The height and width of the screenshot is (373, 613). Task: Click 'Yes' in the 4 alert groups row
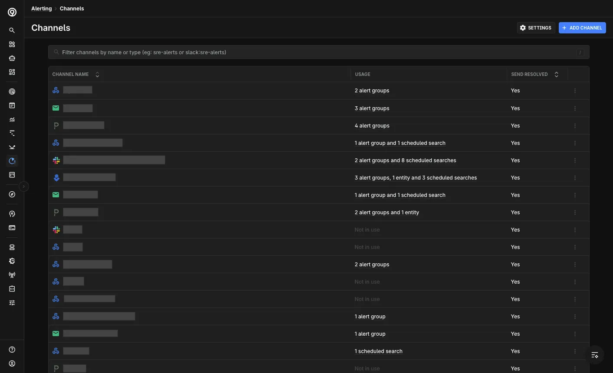click(515, 126)
